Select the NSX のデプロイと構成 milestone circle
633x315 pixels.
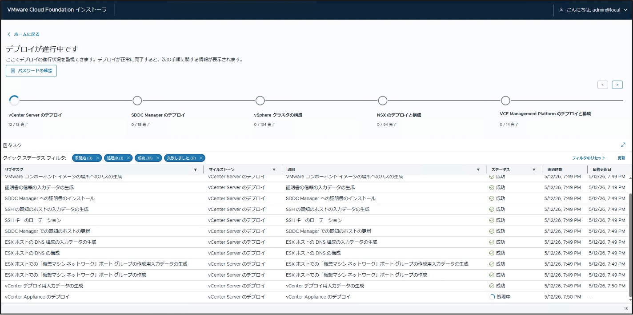pos(383,101)
